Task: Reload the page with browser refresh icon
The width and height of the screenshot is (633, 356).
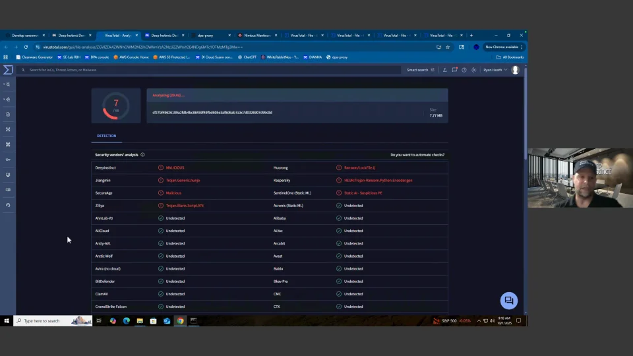Action: [26, 47]
